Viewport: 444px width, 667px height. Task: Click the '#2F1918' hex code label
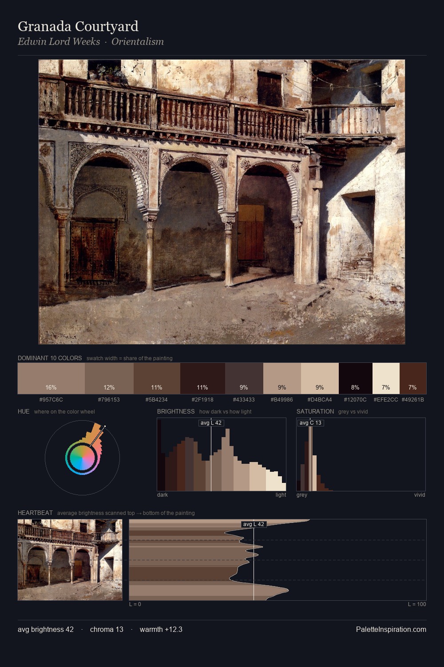click(202, 399)
